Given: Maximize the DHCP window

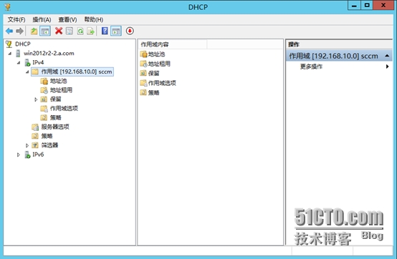Looking at the screenshot, I should click(x=367, y=6).
